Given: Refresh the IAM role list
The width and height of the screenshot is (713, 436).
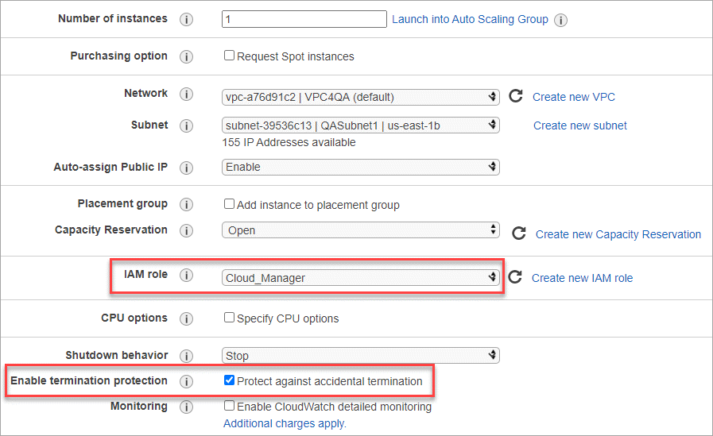Looking at the screenshot, I should click(515, 277).
